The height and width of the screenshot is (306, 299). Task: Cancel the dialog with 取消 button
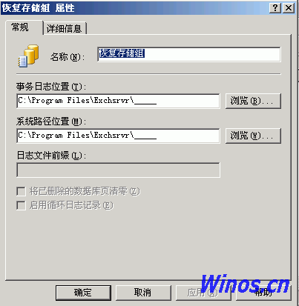[143, 293]
